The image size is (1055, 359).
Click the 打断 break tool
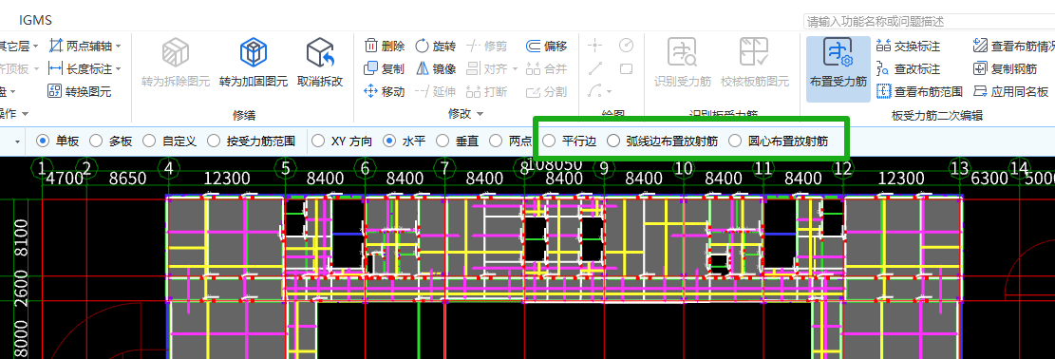487,91
